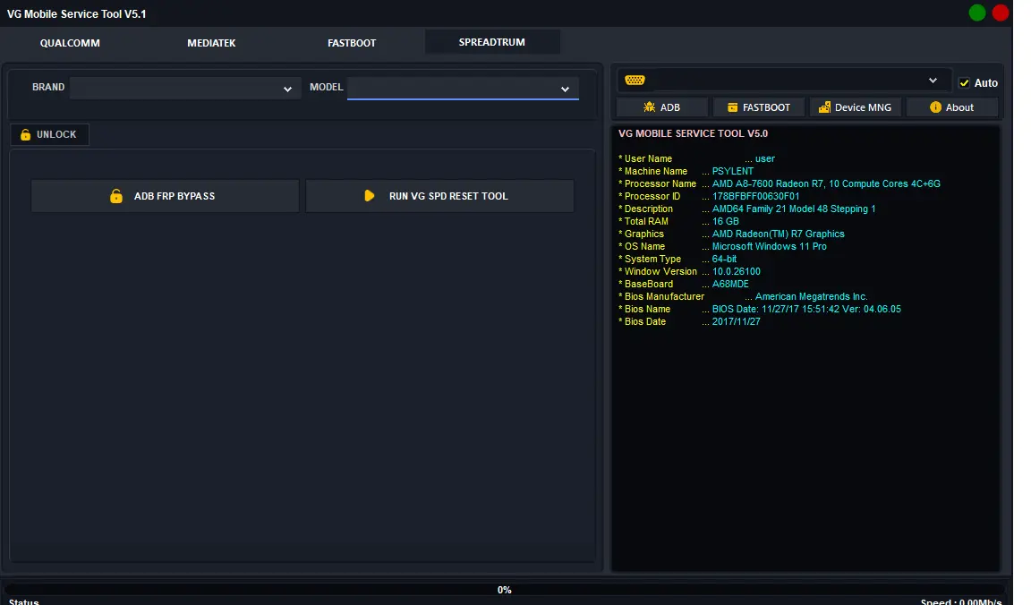1031x605 pixels.
Task: Click the green circle window button
Action: [x=976, y=13]
